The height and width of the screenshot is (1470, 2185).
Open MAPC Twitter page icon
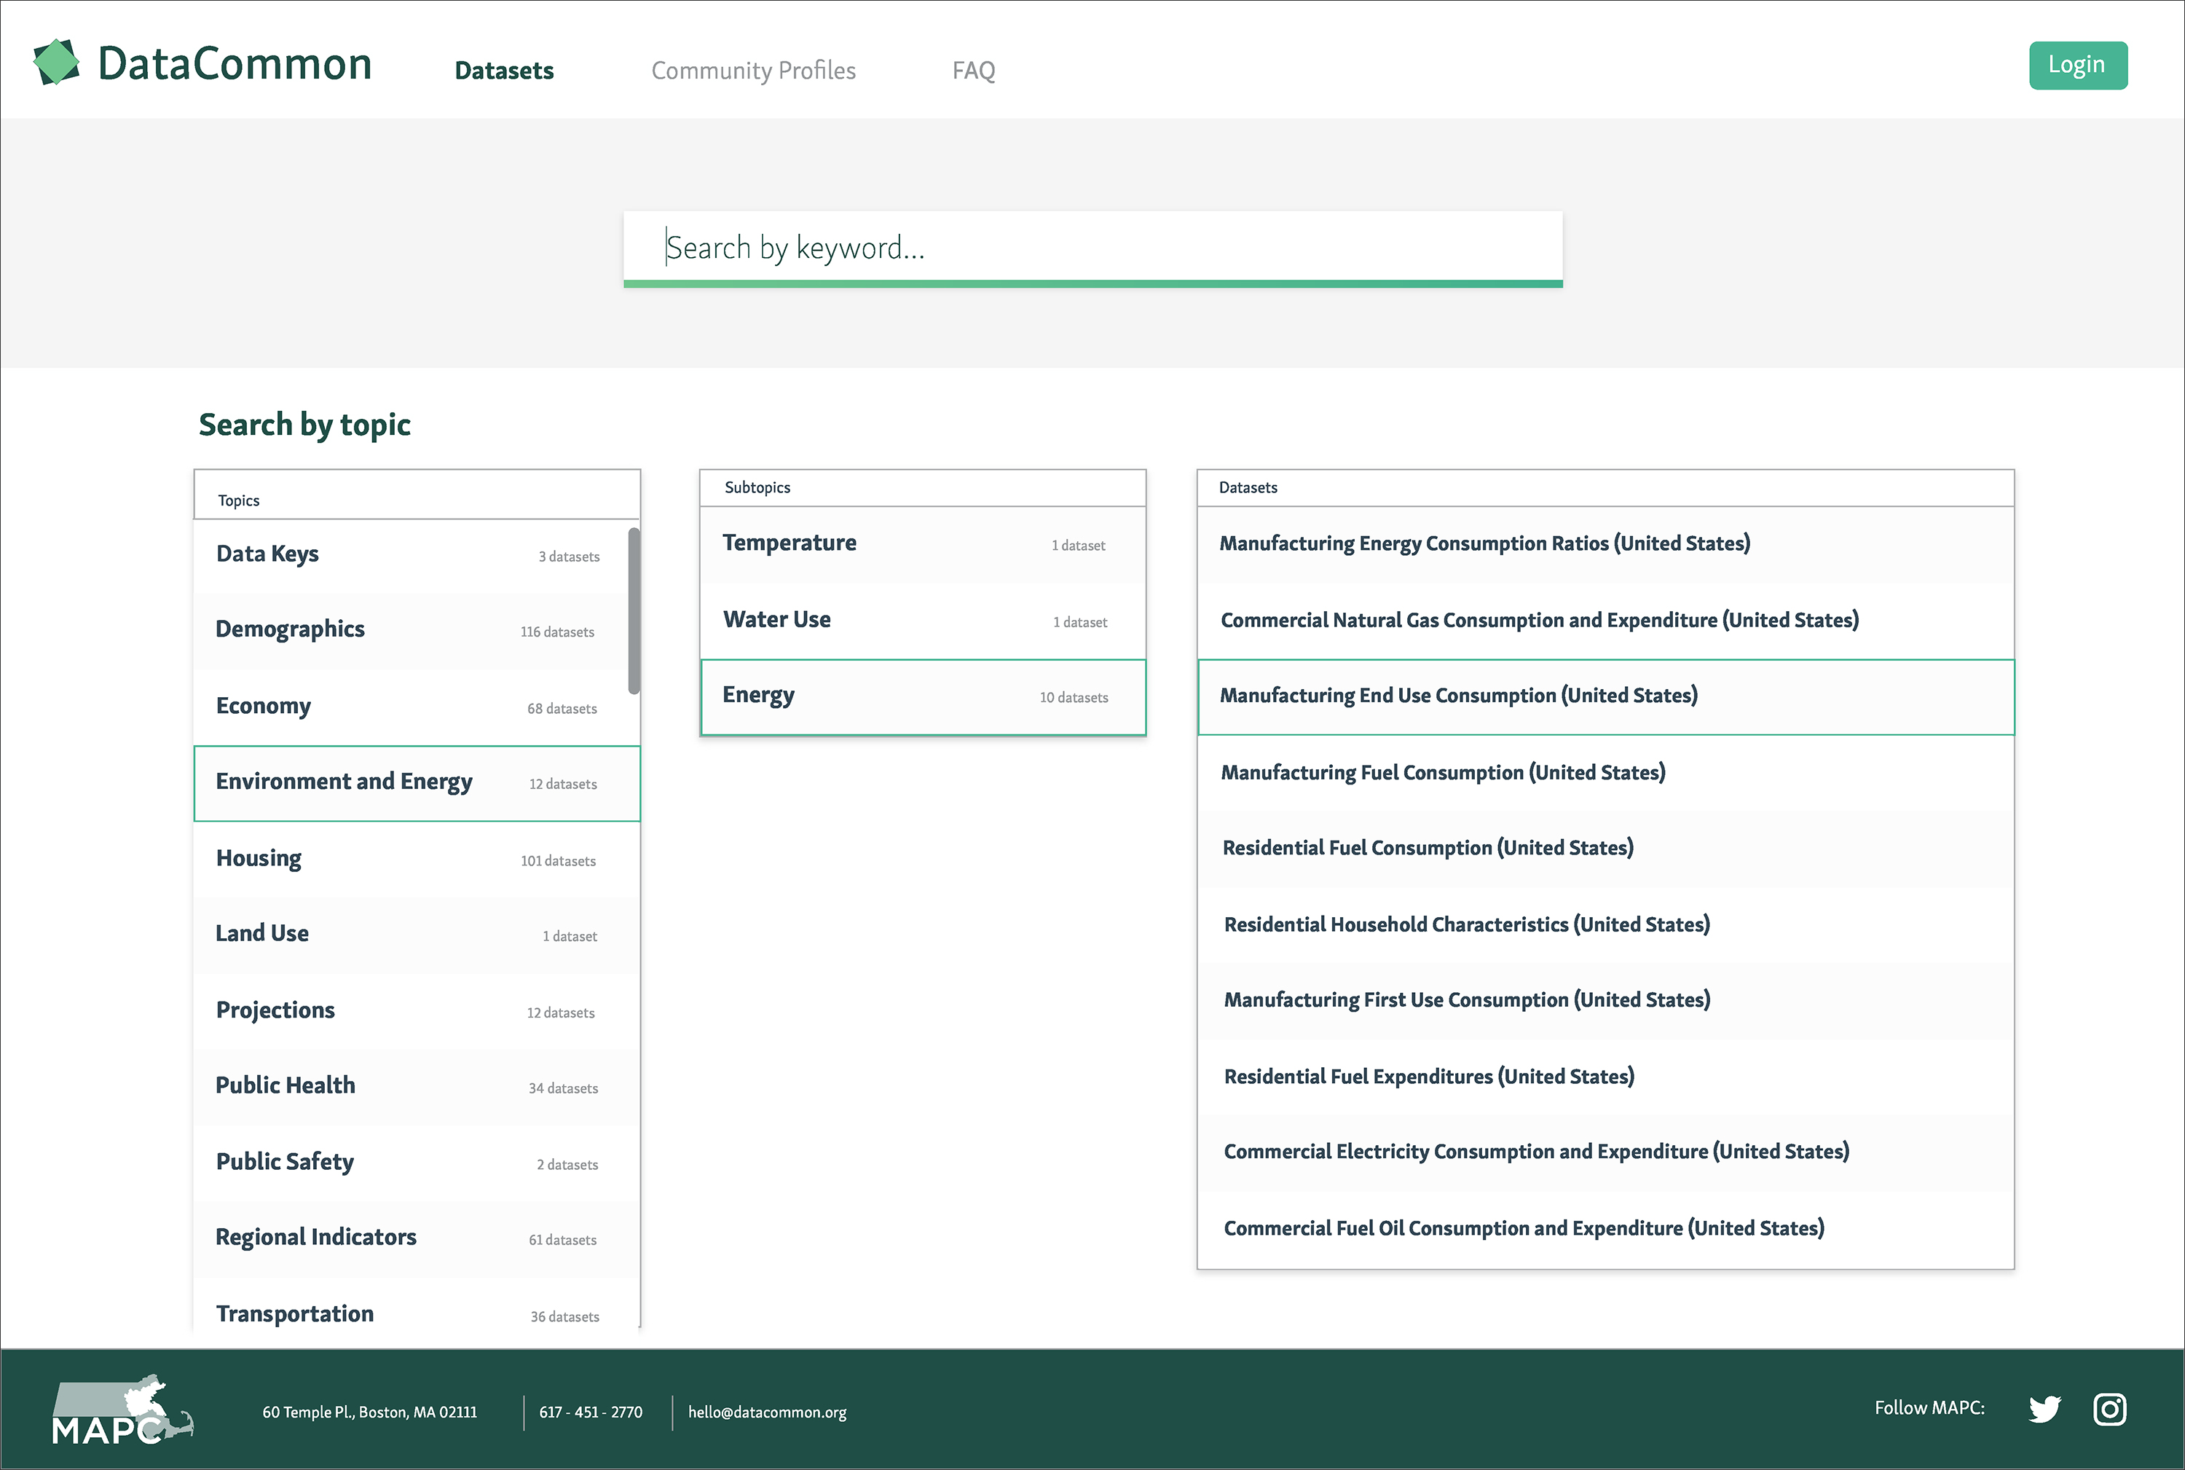2044,1409
